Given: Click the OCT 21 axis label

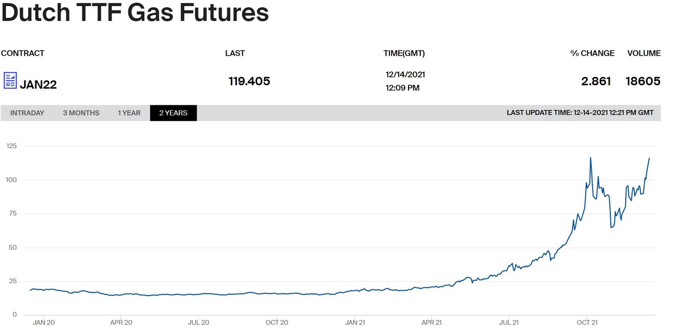Looking at the screenshot, I should [x=587, y=322].
